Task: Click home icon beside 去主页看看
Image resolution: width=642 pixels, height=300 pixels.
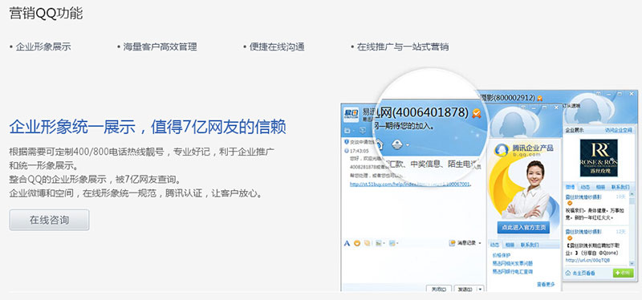Action: click(x=568, y=273)
